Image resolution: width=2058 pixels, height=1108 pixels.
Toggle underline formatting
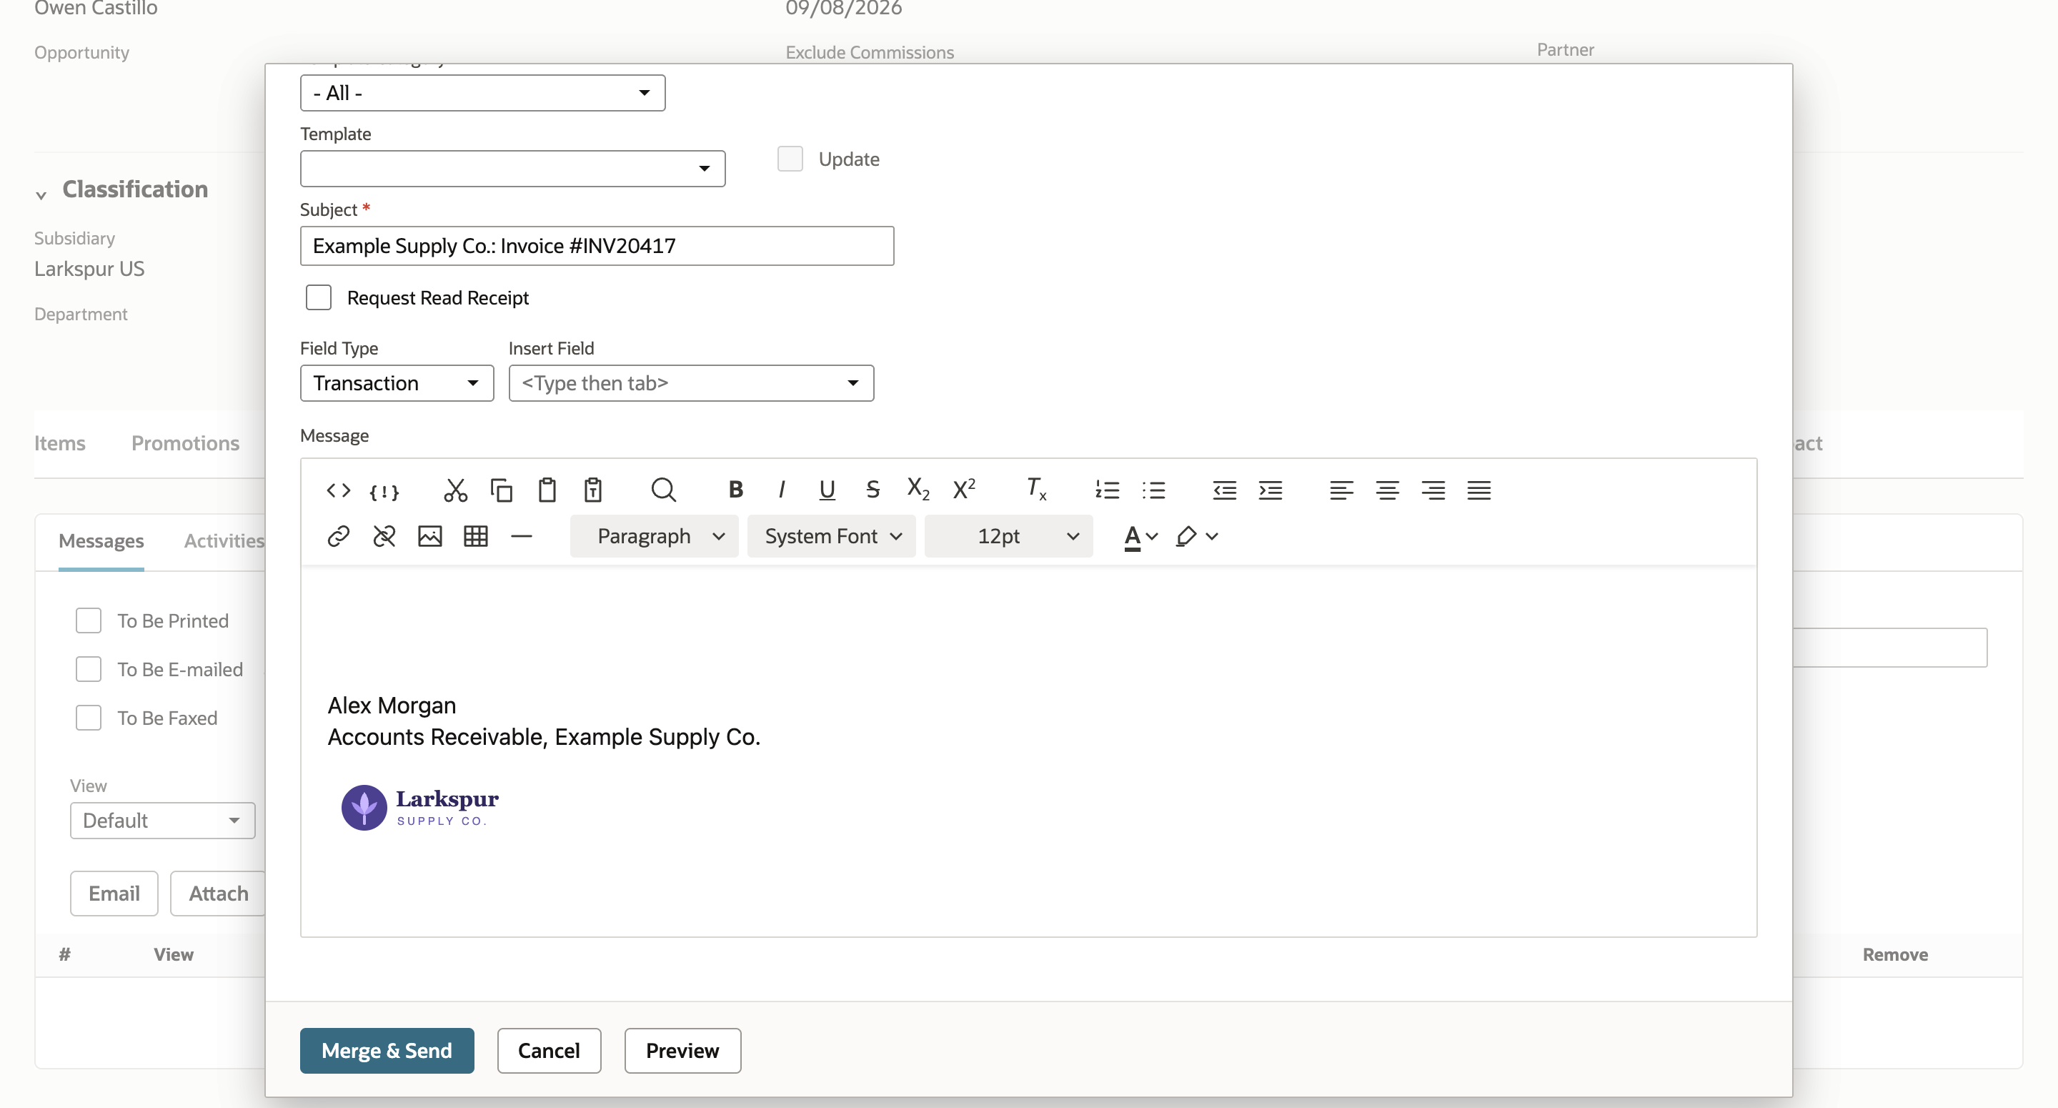coord(827,490)
